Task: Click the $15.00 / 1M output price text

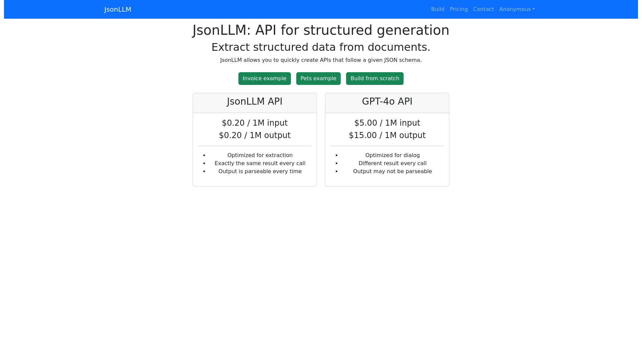Action: pos(387,135)
